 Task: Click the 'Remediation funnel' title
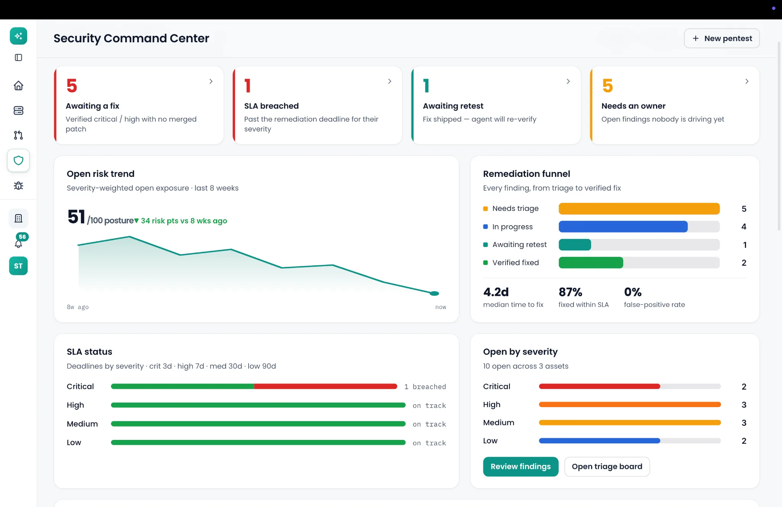[x=526, y=174]
